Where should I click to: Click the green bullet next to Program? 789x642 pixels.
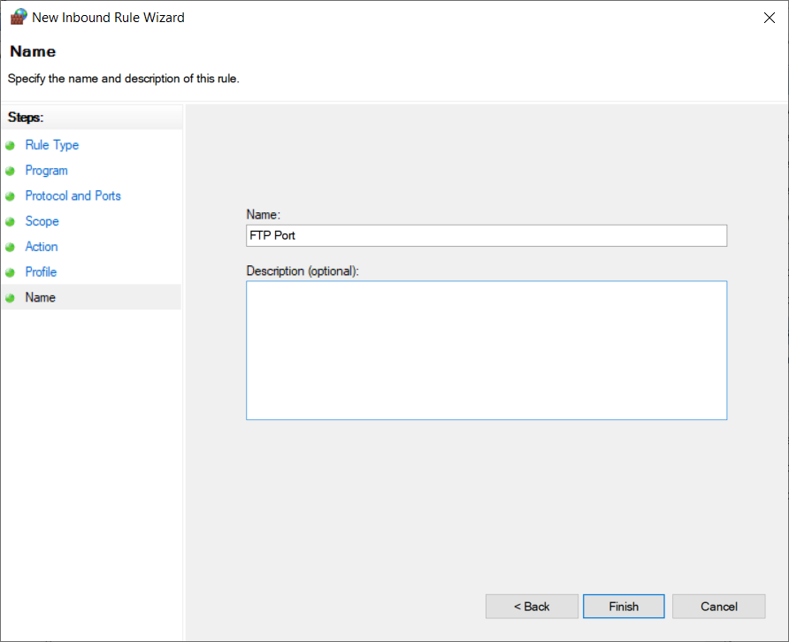click(x=11, y=171)
